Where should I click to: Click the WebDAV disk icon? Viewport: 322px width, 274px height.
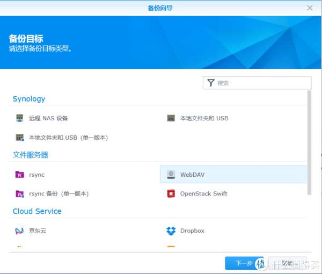click(171, 174)
